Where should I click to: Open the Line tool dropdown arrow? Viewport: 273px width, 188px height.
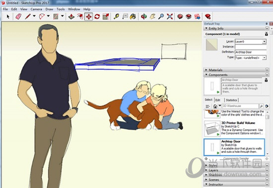(x=34, y=16)
